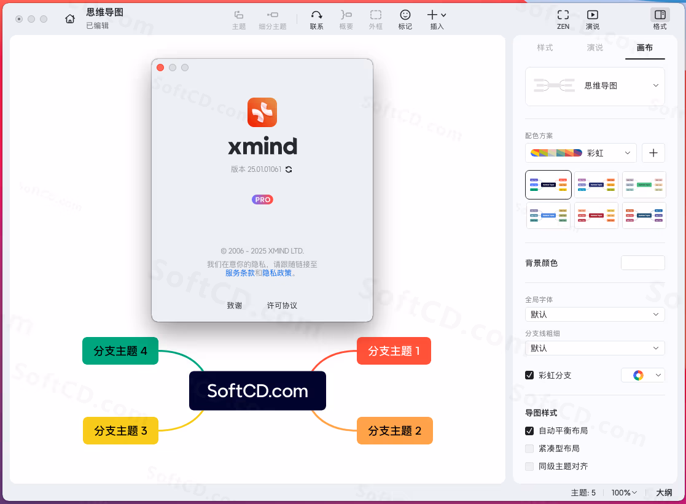Select the dark navy central topic theme thumbnail

pos(548,185)
